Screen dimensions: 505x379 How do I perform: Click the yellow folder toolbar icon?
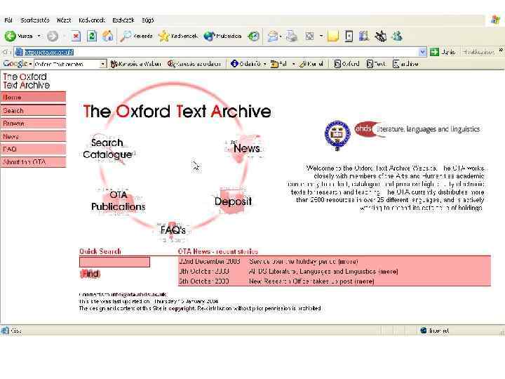pos(332,36)
